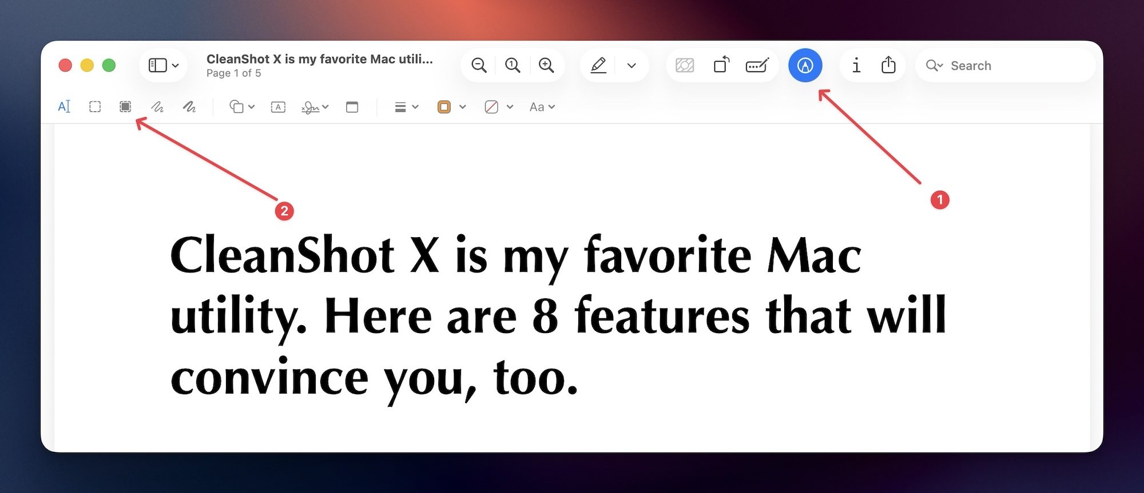
Task: Click the Search field
Action: point(1005,66)
